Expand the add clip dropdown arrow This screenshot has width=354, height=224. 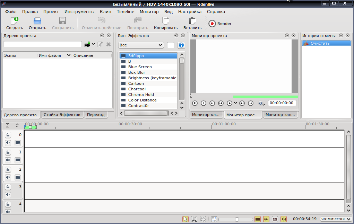[94, 44]
